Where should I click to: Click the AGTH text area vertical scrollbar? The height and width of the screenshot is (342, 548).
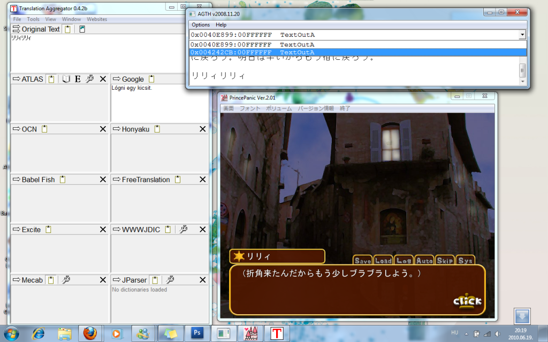tap(522, 70)
